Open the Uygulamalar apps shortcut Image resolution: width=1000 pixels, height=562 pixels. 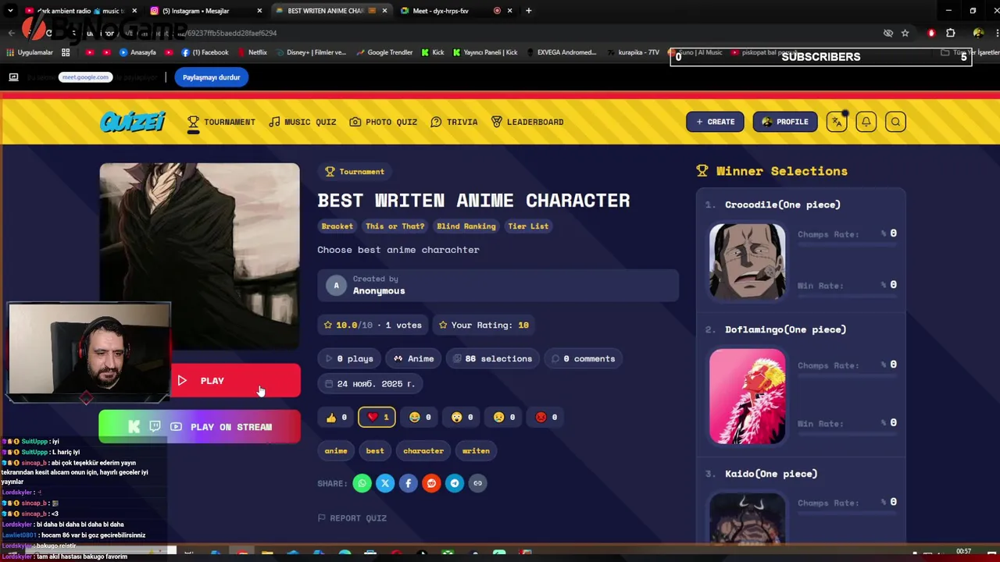[30, 52]
